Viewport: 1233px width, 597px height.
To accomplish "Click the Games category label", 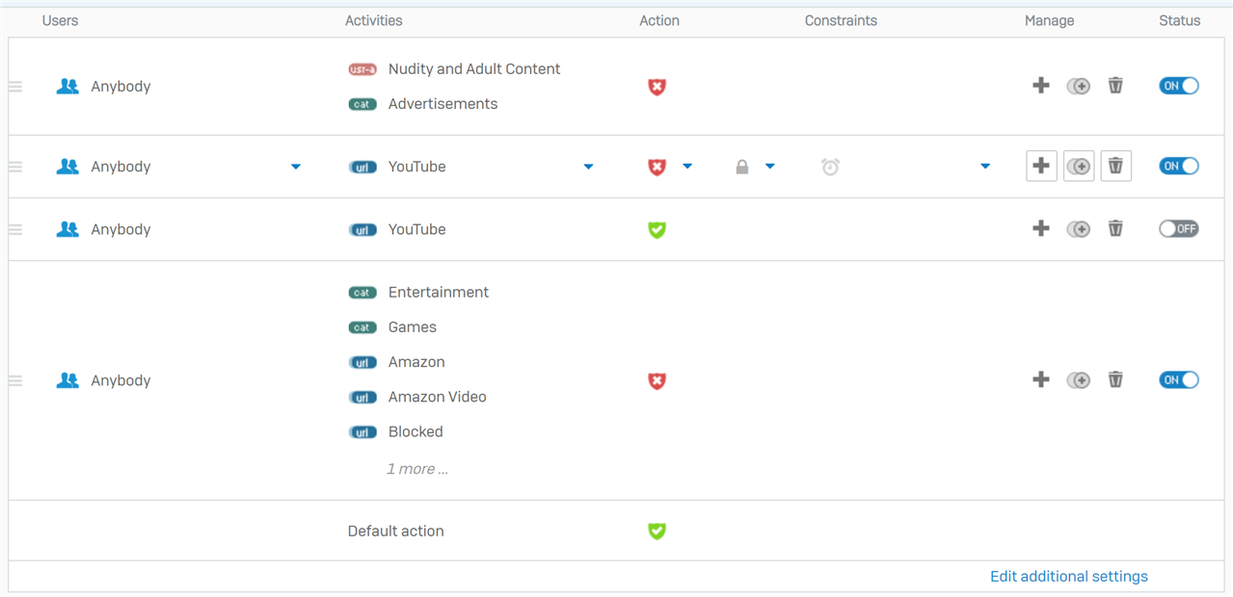I will pyautogui.click(x=413, y=327).
